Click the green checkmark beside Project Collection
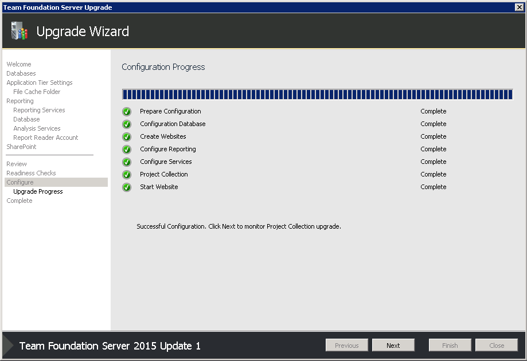The width and height of the screenshot is (527, 361). [127, 175]
